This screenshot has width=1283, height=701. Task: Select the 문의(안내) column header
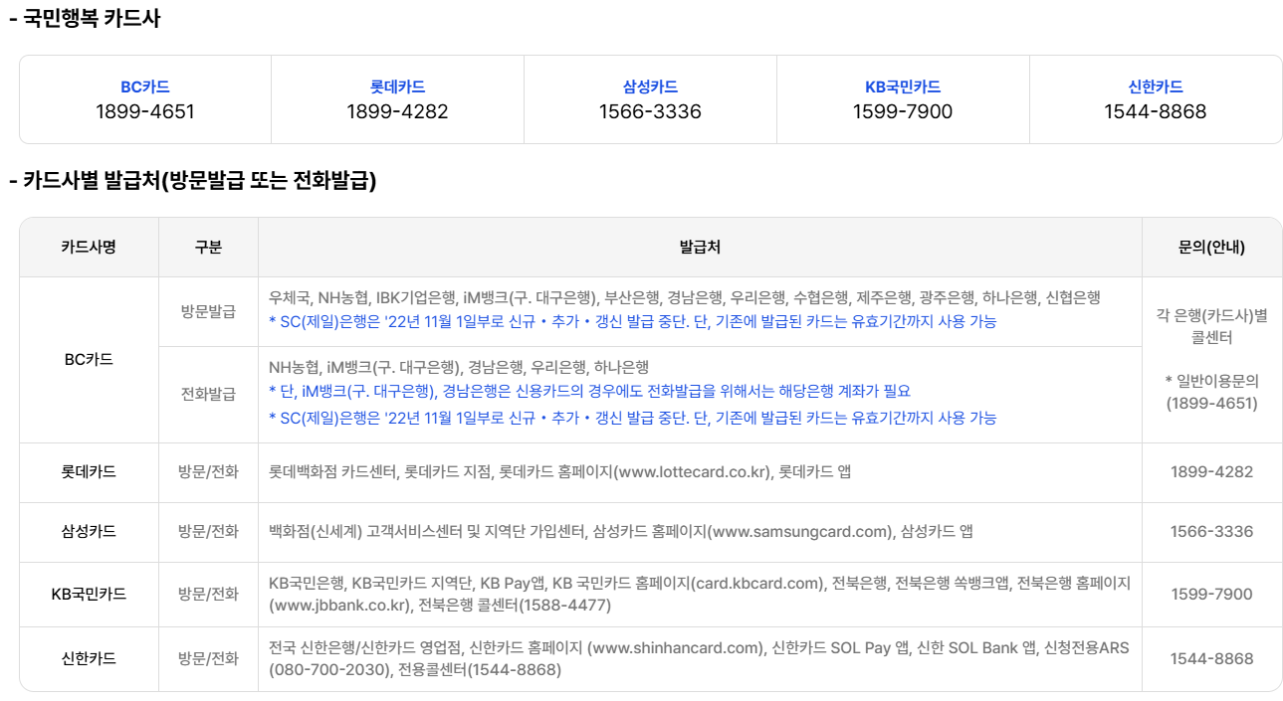click(x=1210, y=247)
